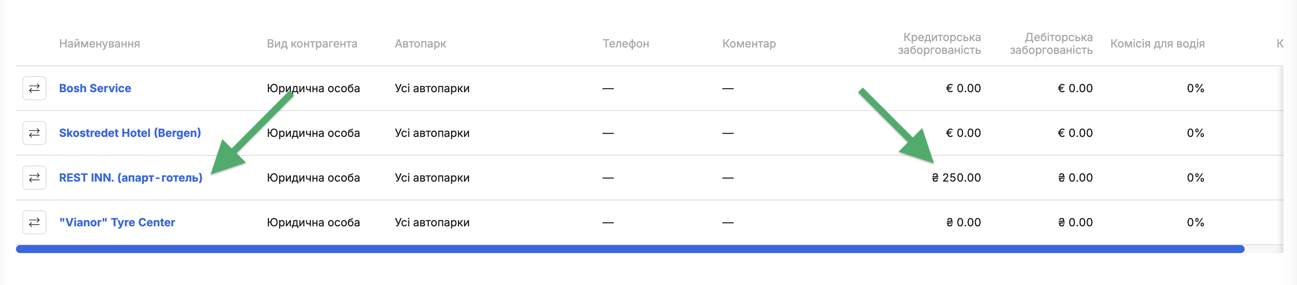Click the Дебіторська заборгованість column header
Image resolution: width=1297 pixels, height=285 pixels.
click(1051, 44)
